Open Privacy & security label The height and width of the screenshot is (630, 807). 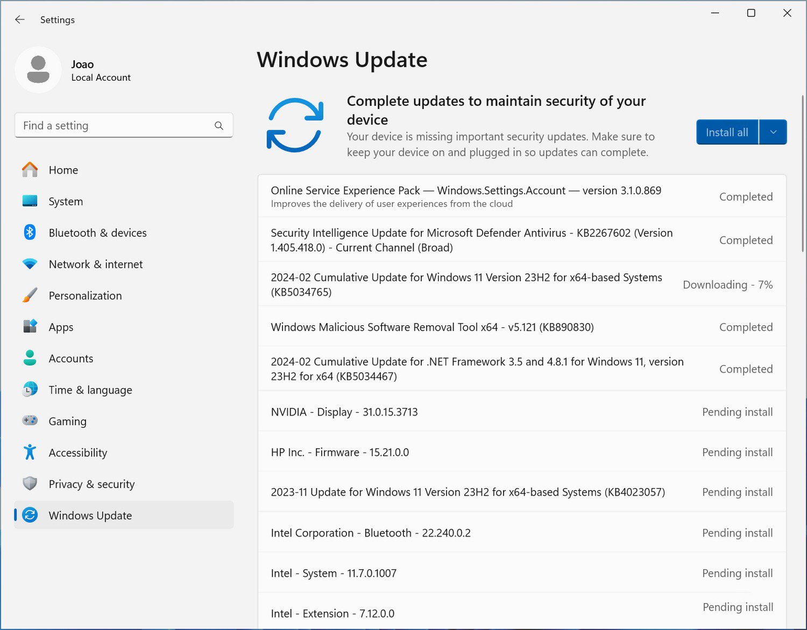(91, 484)
